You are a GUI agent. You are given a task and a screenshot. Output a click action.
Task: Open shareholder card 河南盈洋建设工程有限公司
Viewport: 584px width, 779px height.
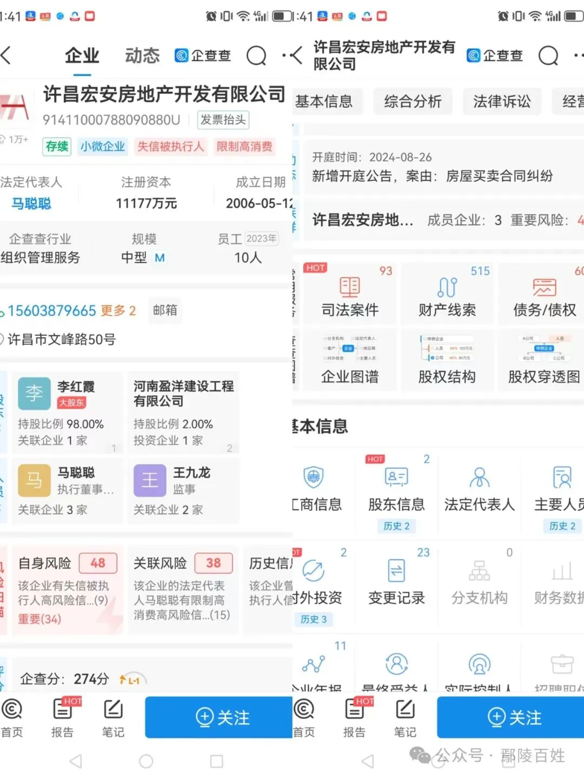pyautogui.click(x=183, y=413)
